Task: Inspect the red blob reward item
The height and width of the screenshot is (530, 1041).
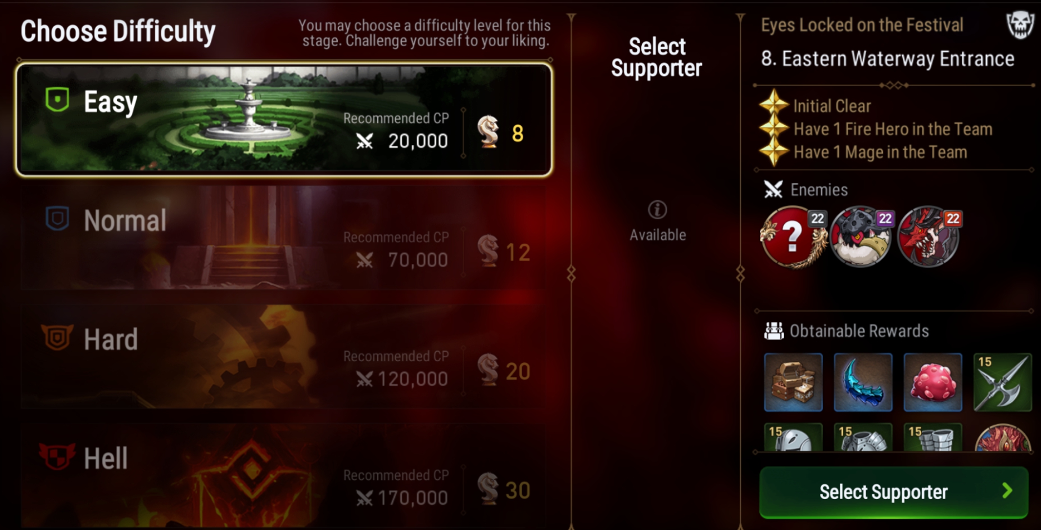Action: pos(933,382)
